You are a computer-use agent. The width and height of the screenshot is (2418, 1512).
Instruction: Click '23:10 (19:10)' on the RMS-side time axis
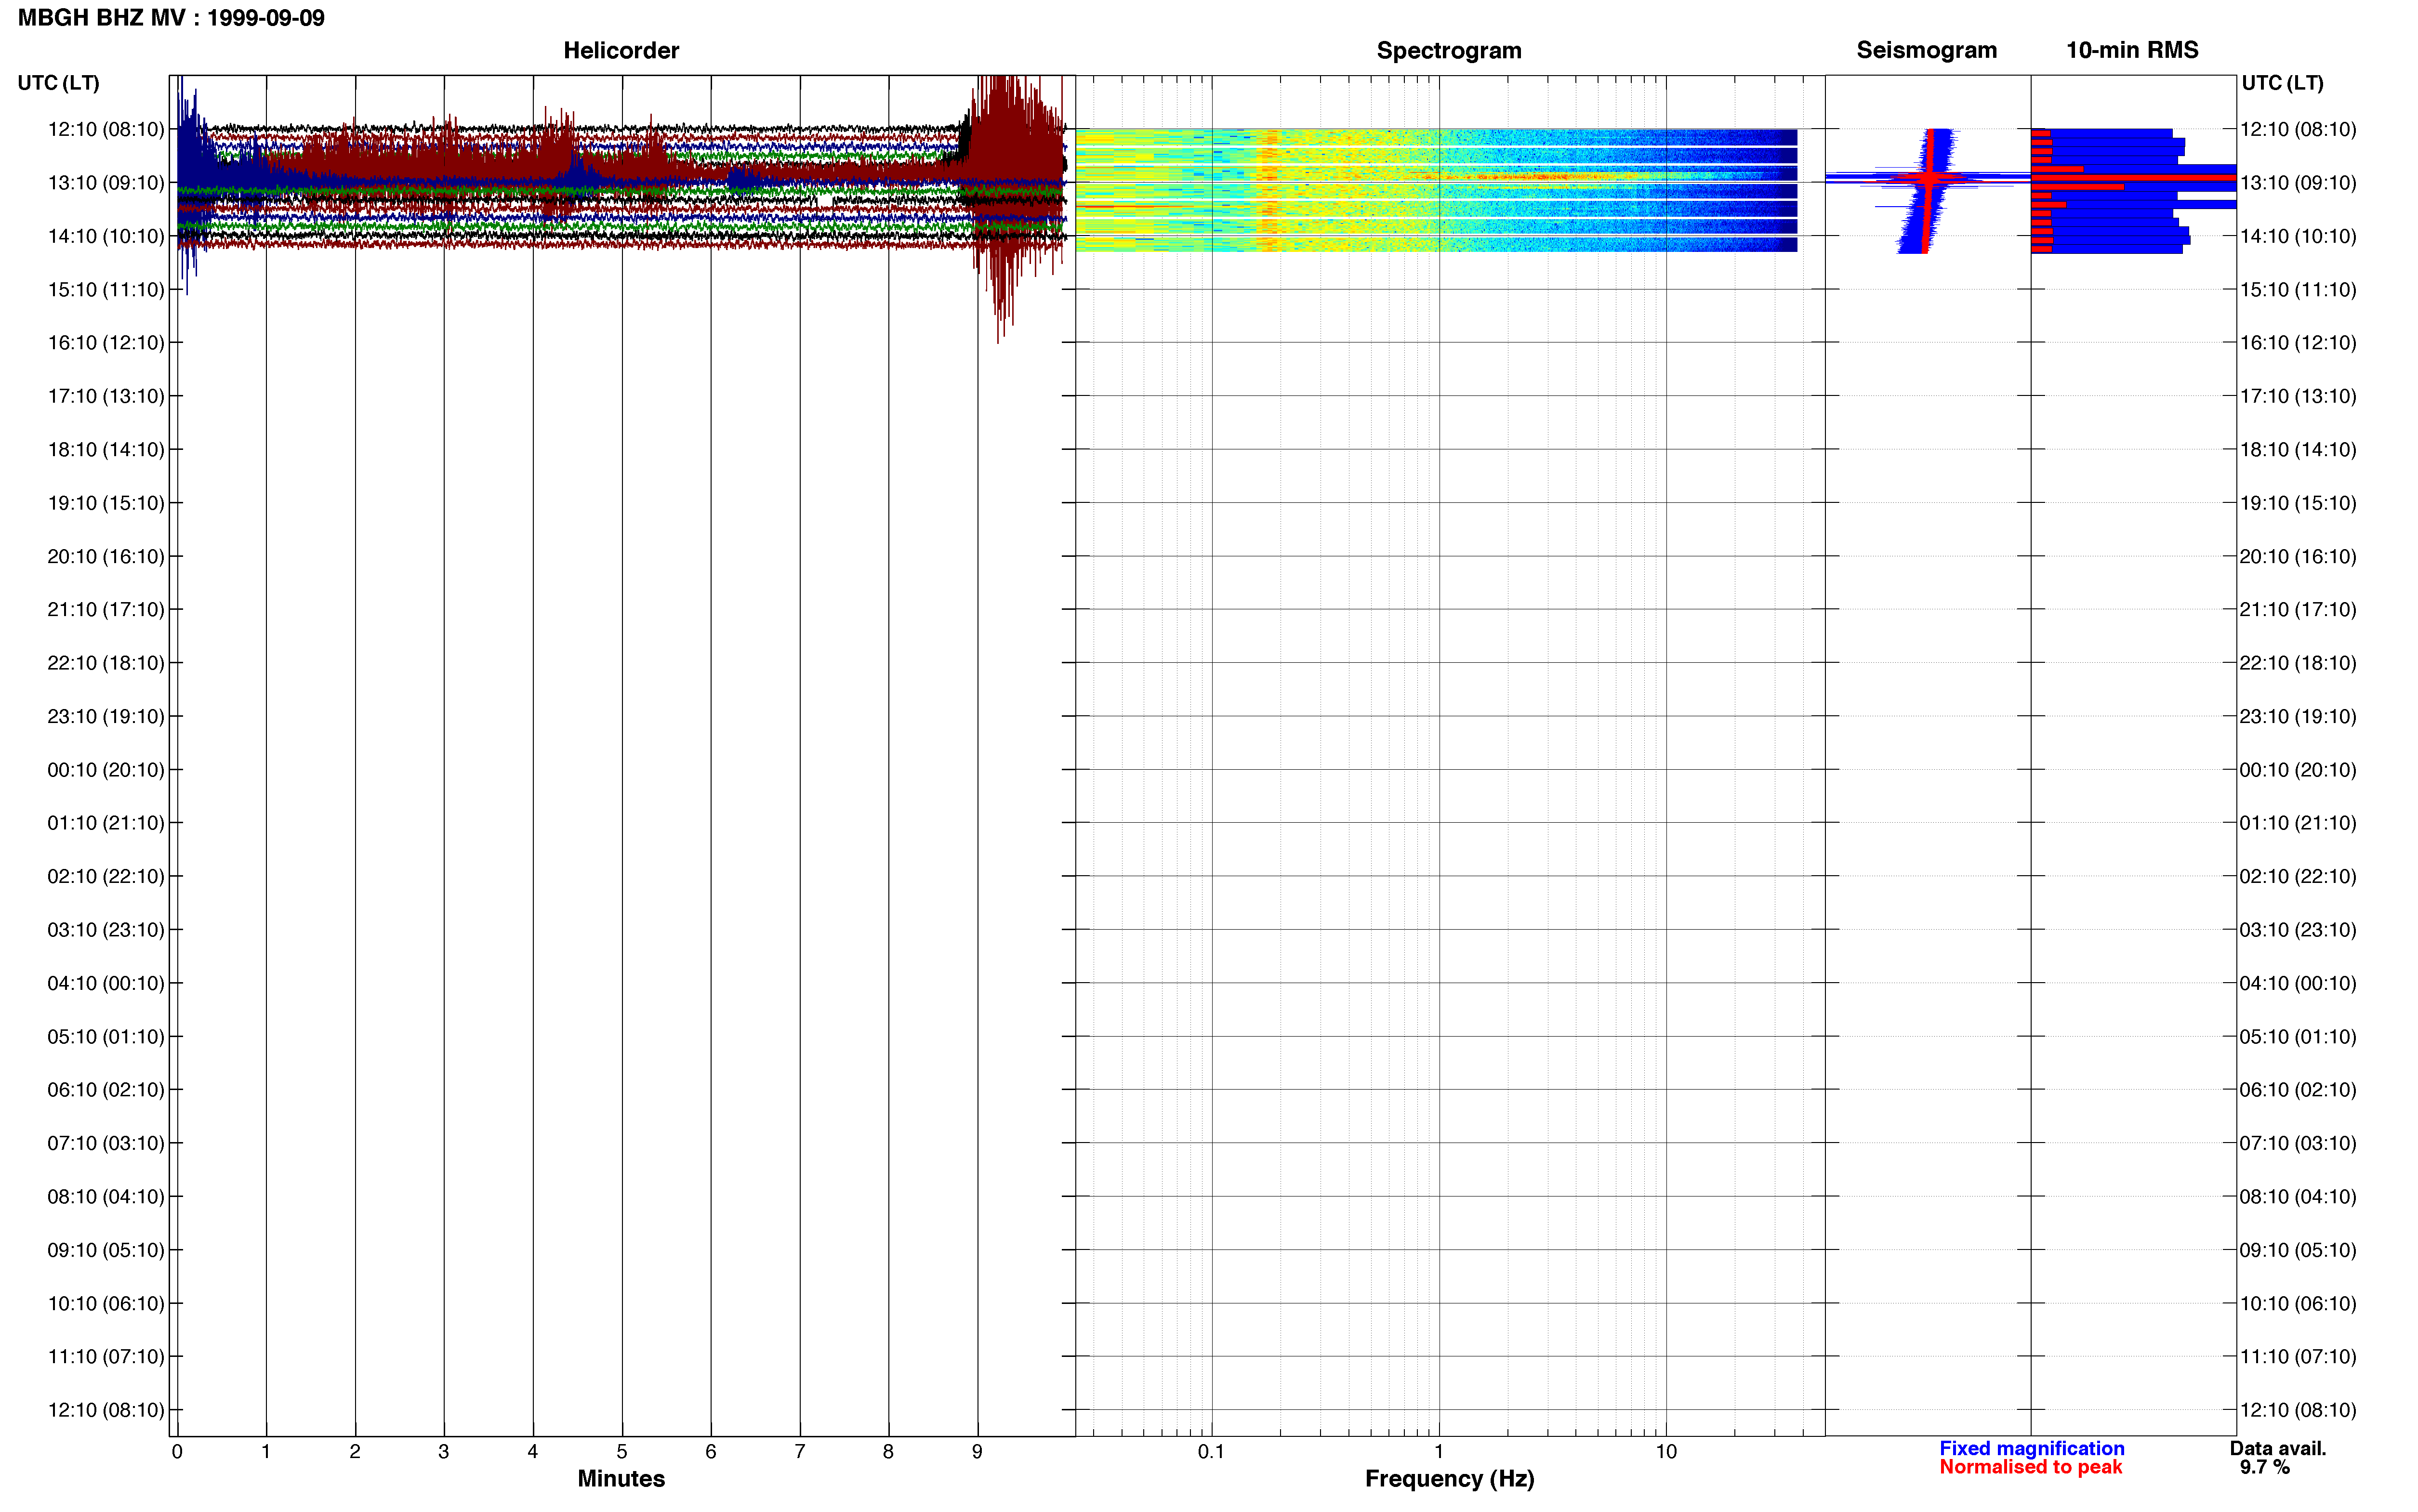point(2298,716)
